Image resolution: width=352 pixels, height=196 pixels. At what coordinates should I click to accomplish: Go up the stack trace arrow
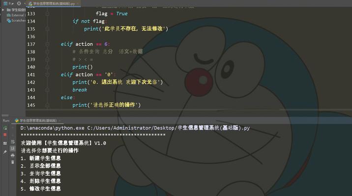(13, 128)
